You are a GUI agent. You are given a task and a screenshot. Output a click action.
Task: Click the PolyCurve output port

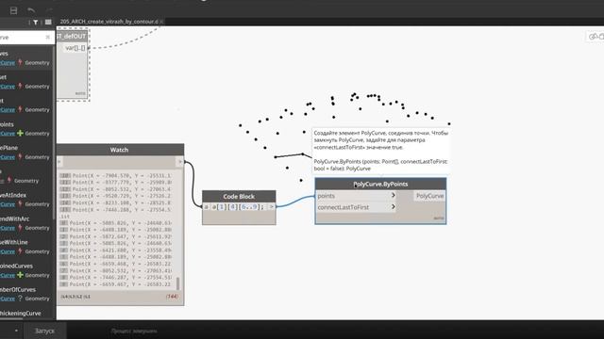click(429, 196)
